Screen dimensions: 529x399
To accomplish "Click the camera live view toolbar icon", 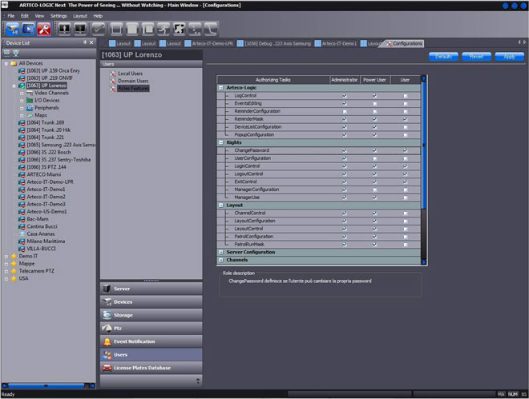I will pos(13,29).
